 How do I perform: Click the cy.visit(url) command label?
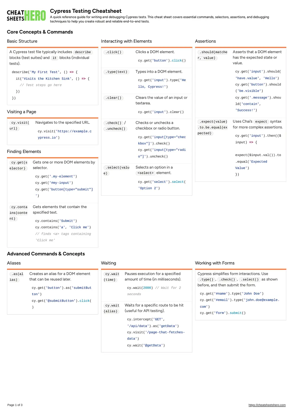19,126
